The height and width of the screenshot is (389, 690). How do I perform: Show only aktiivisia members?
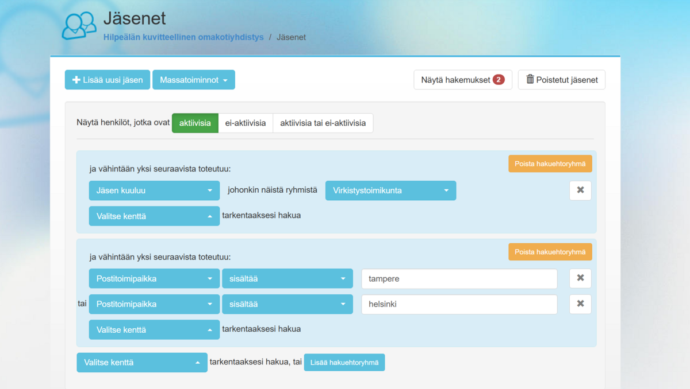195,123
